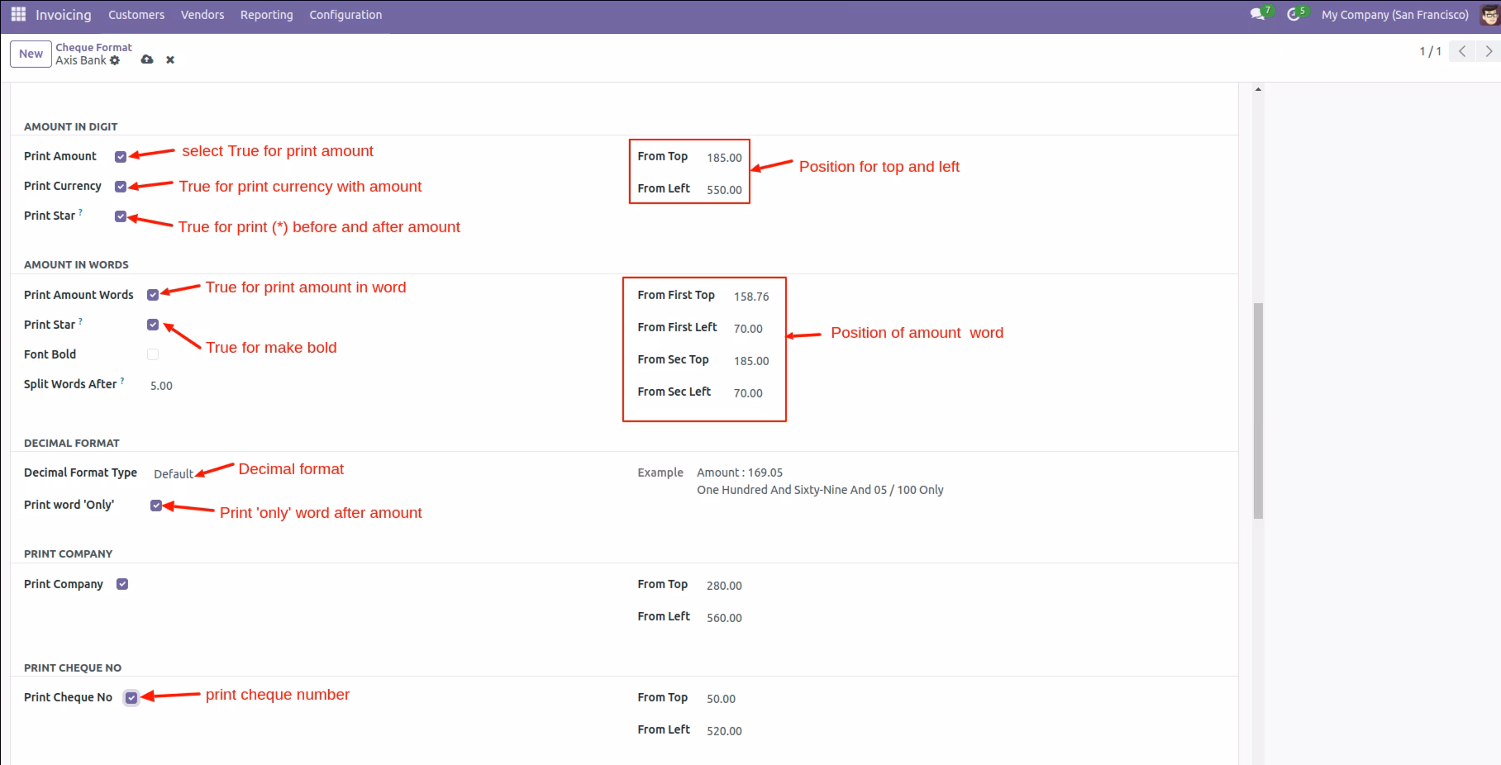Open the user avatar menu

coord(1489,14)
